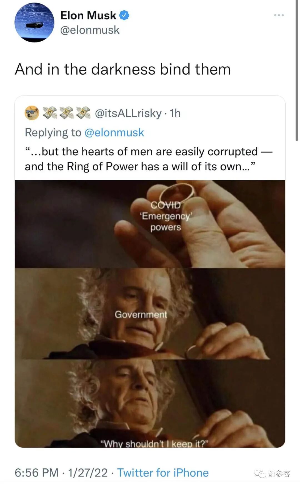Click the blue verified badge
Screen dimensions: 300x487
pyautogui.click(x=124, y=15)
